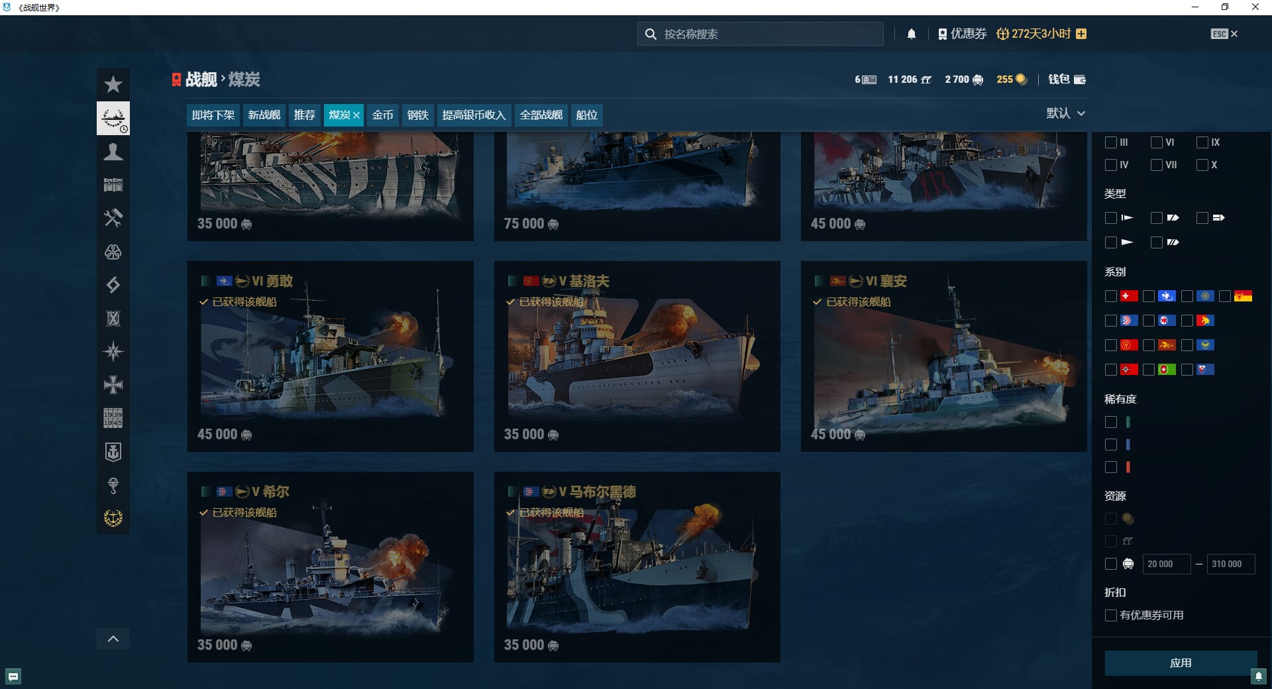Screen dimensions: 1272x689
Task: Enable the 有优惠券可用 checkbox
Action: tap(1111, 615)
